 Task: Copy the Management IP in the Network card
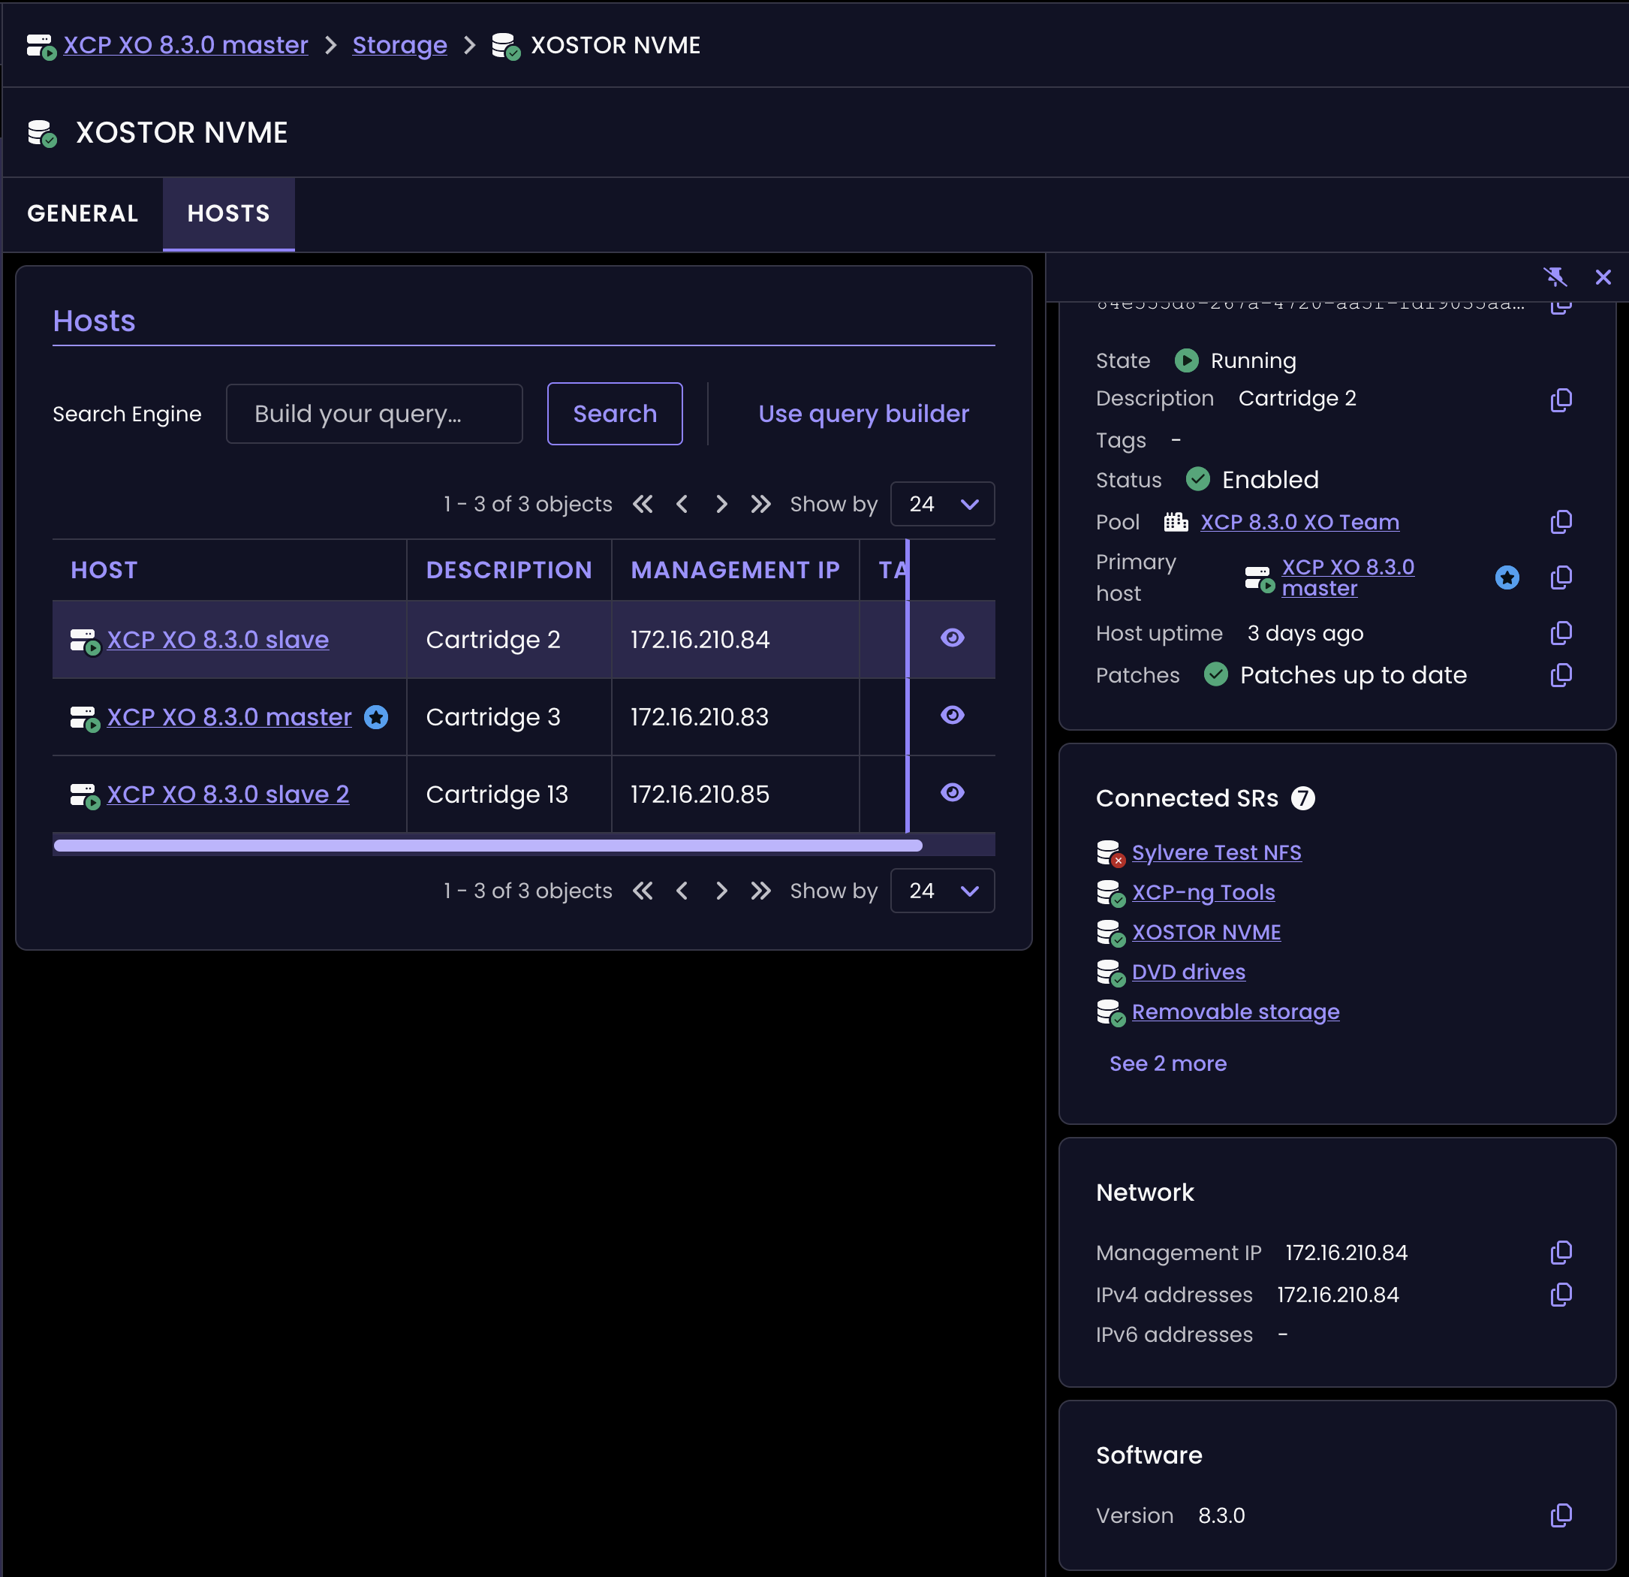(1561, 1252)
